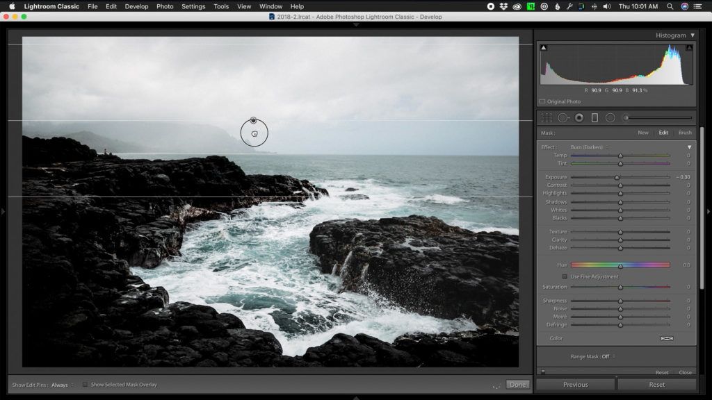
Task: Select the Spot Removal tool
Action: pos(563,117)
